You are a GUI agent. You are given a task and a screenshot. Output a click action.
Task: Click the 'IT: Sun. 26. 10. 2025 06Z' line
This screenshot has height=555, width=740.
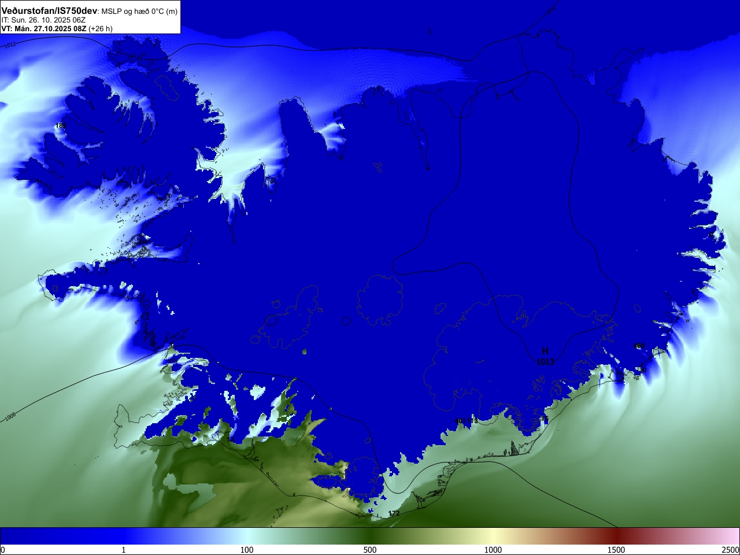[43, 20]
